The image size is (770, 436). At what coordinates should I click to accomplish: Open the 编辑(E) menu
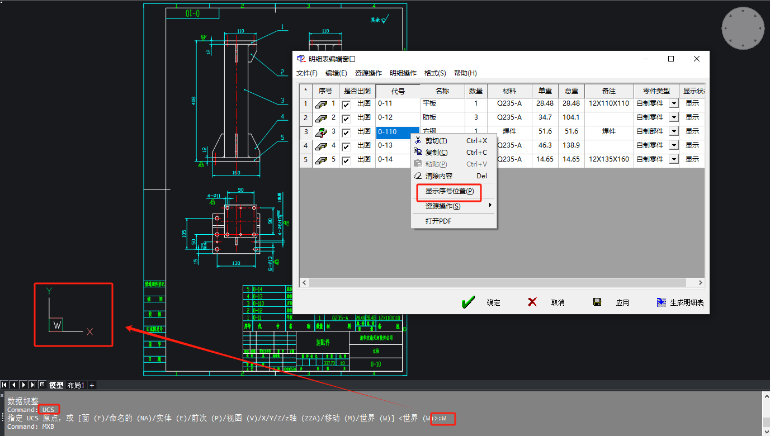click(x=336, y=73)
